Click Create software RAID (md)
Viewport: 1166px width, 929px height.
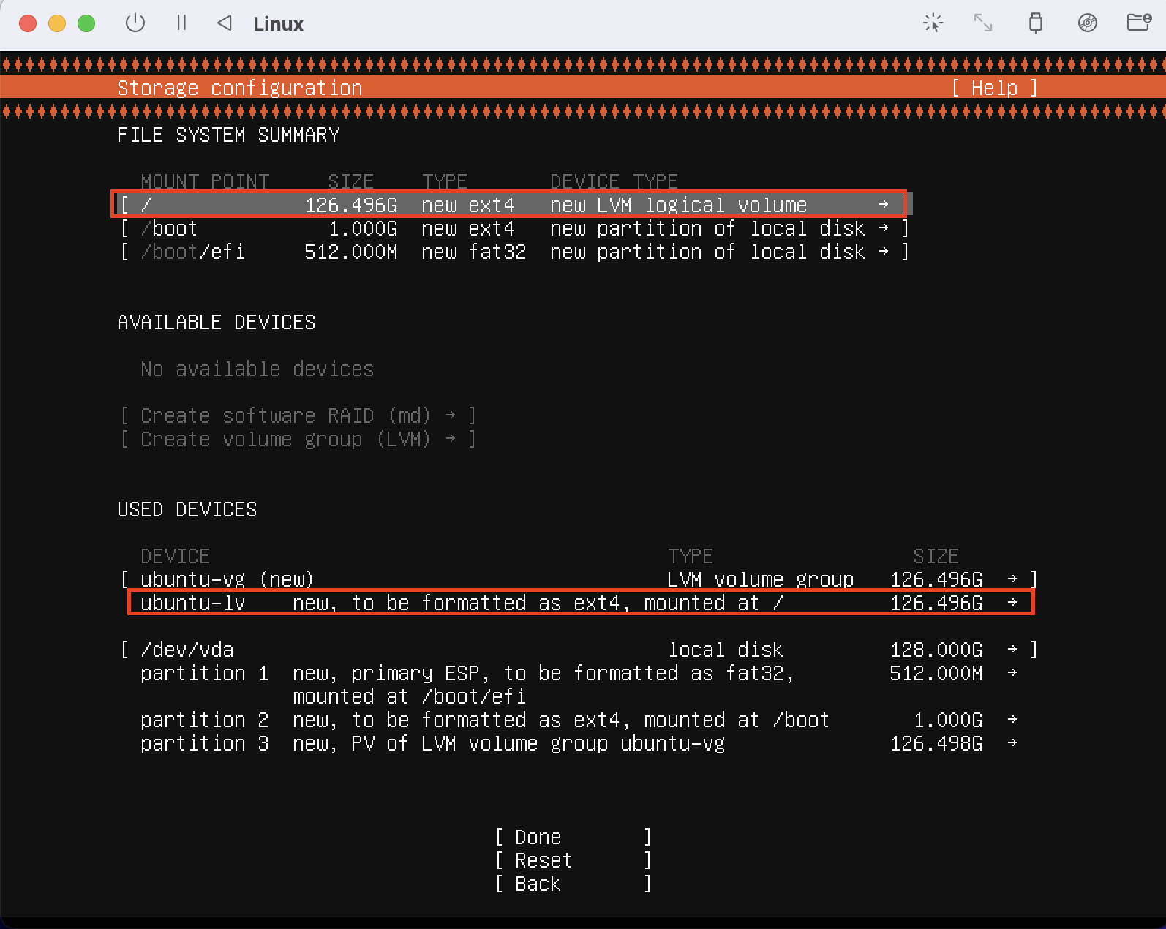[x=298, y=415]
